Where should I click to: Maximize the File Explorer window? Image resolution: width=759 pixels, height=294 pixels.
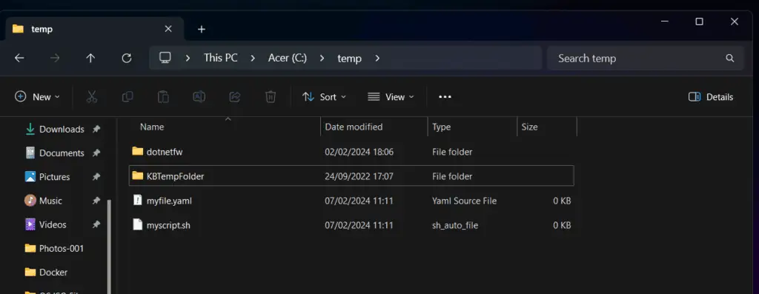point(699,21)
